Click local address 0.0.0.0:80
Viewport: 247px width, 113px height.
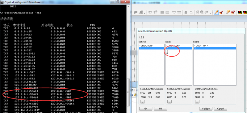coord(22,28)
